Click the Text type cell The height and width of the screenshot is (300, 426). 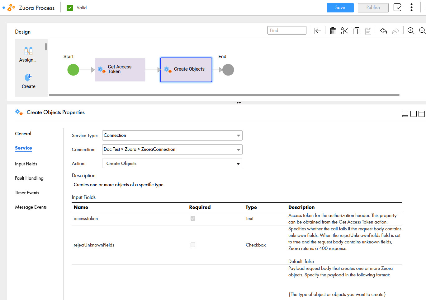249,219
